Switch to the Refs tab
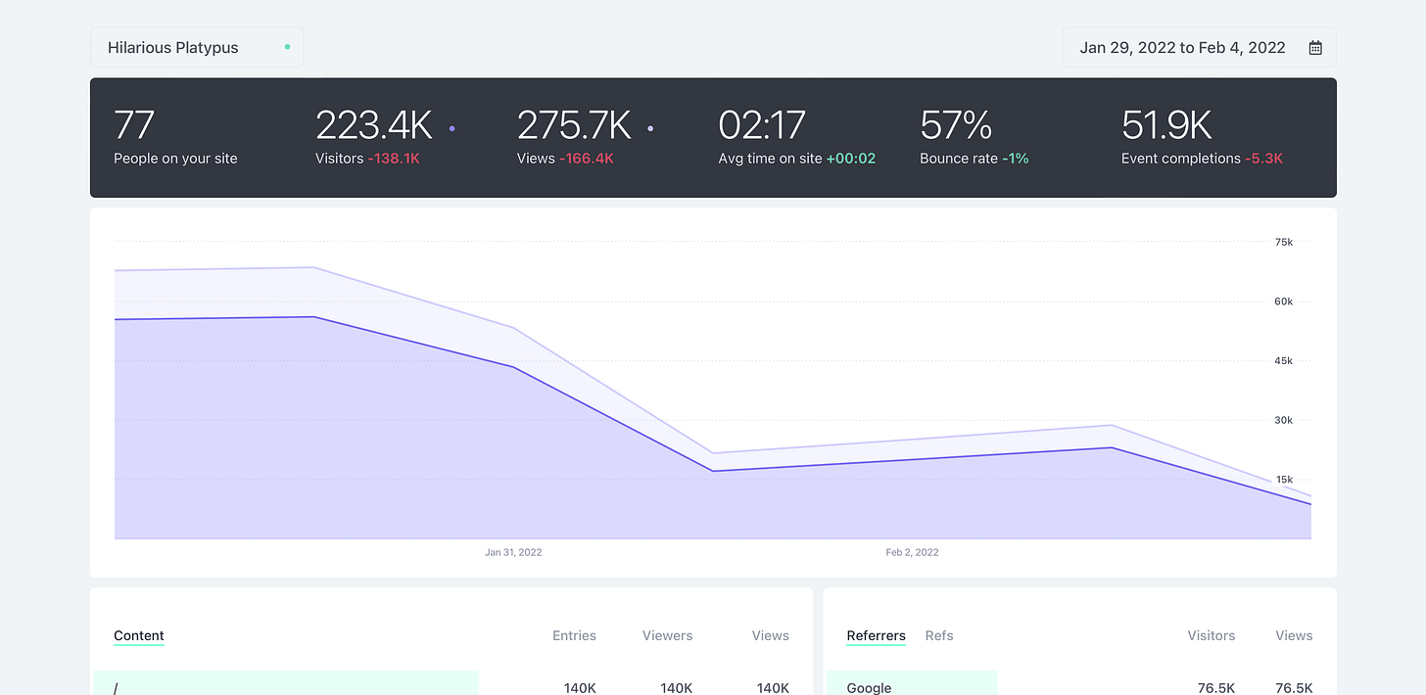This screenshot has width=1426, height=695. 938,635
